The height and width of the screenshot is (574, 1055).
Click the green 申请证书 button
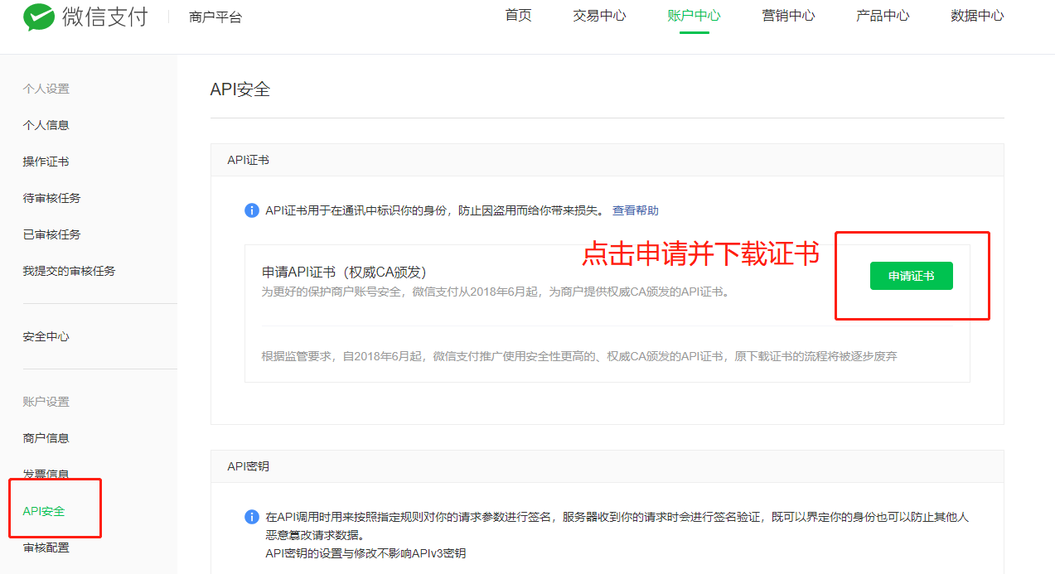[x=911, y=276]
